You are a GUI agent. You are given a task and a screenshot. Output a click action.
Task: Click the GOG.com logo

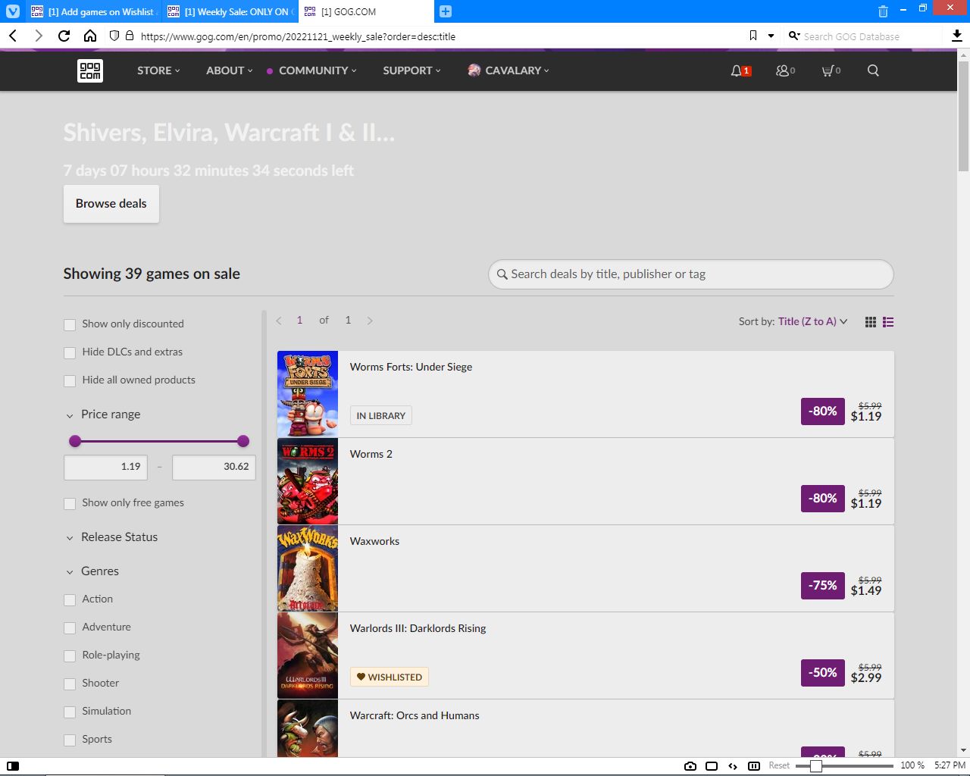click(x=90, y=70)
